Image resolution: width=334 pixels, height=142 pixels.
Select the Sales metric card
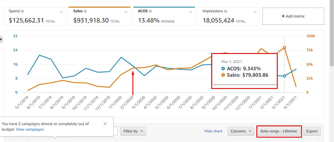pyautogui.click(x=99, y=16)
